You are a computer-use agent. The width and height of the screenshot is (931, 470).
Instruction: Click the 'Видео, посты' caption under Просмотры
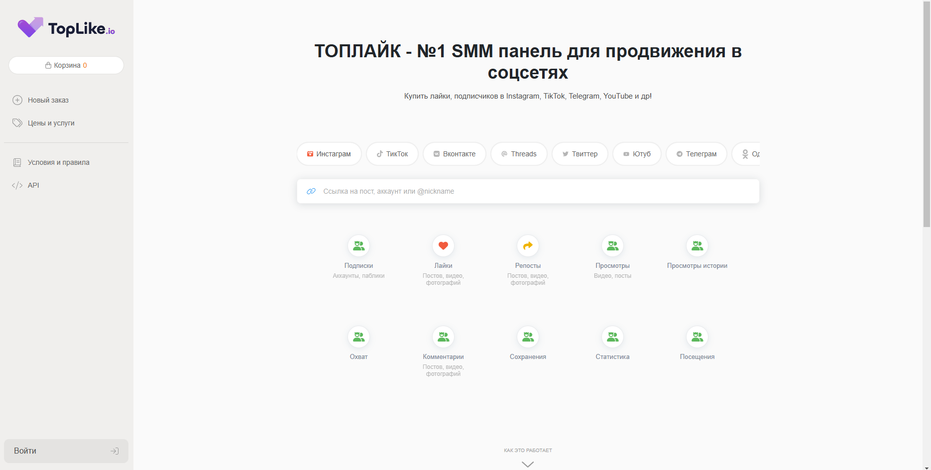tap(613, 276)
